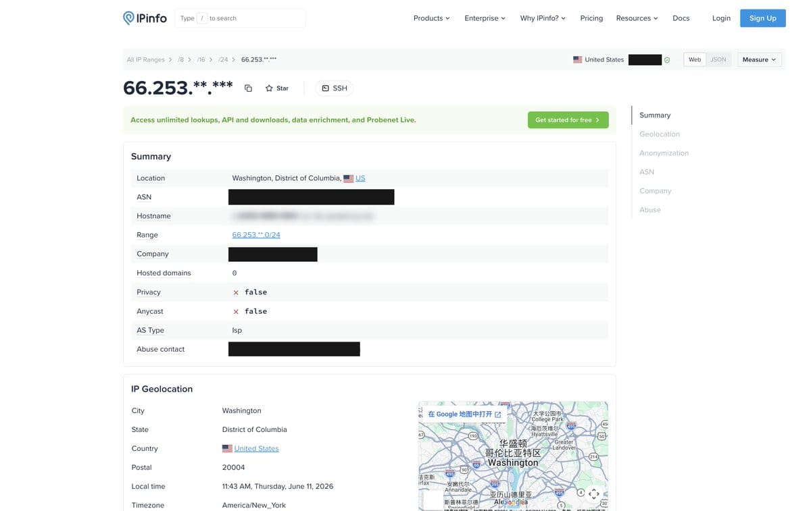Click the Login link
Screen dimensions: 811x511
click(x=721, y=18)
